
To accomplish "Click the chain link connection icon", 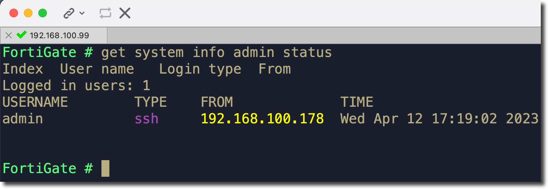I will click(x=69, y=13).
